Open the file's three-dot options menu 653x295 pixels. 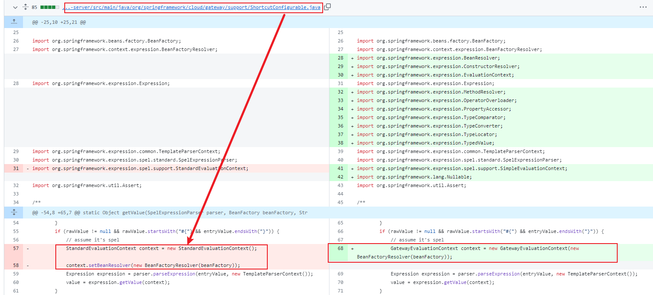(643, 7)
